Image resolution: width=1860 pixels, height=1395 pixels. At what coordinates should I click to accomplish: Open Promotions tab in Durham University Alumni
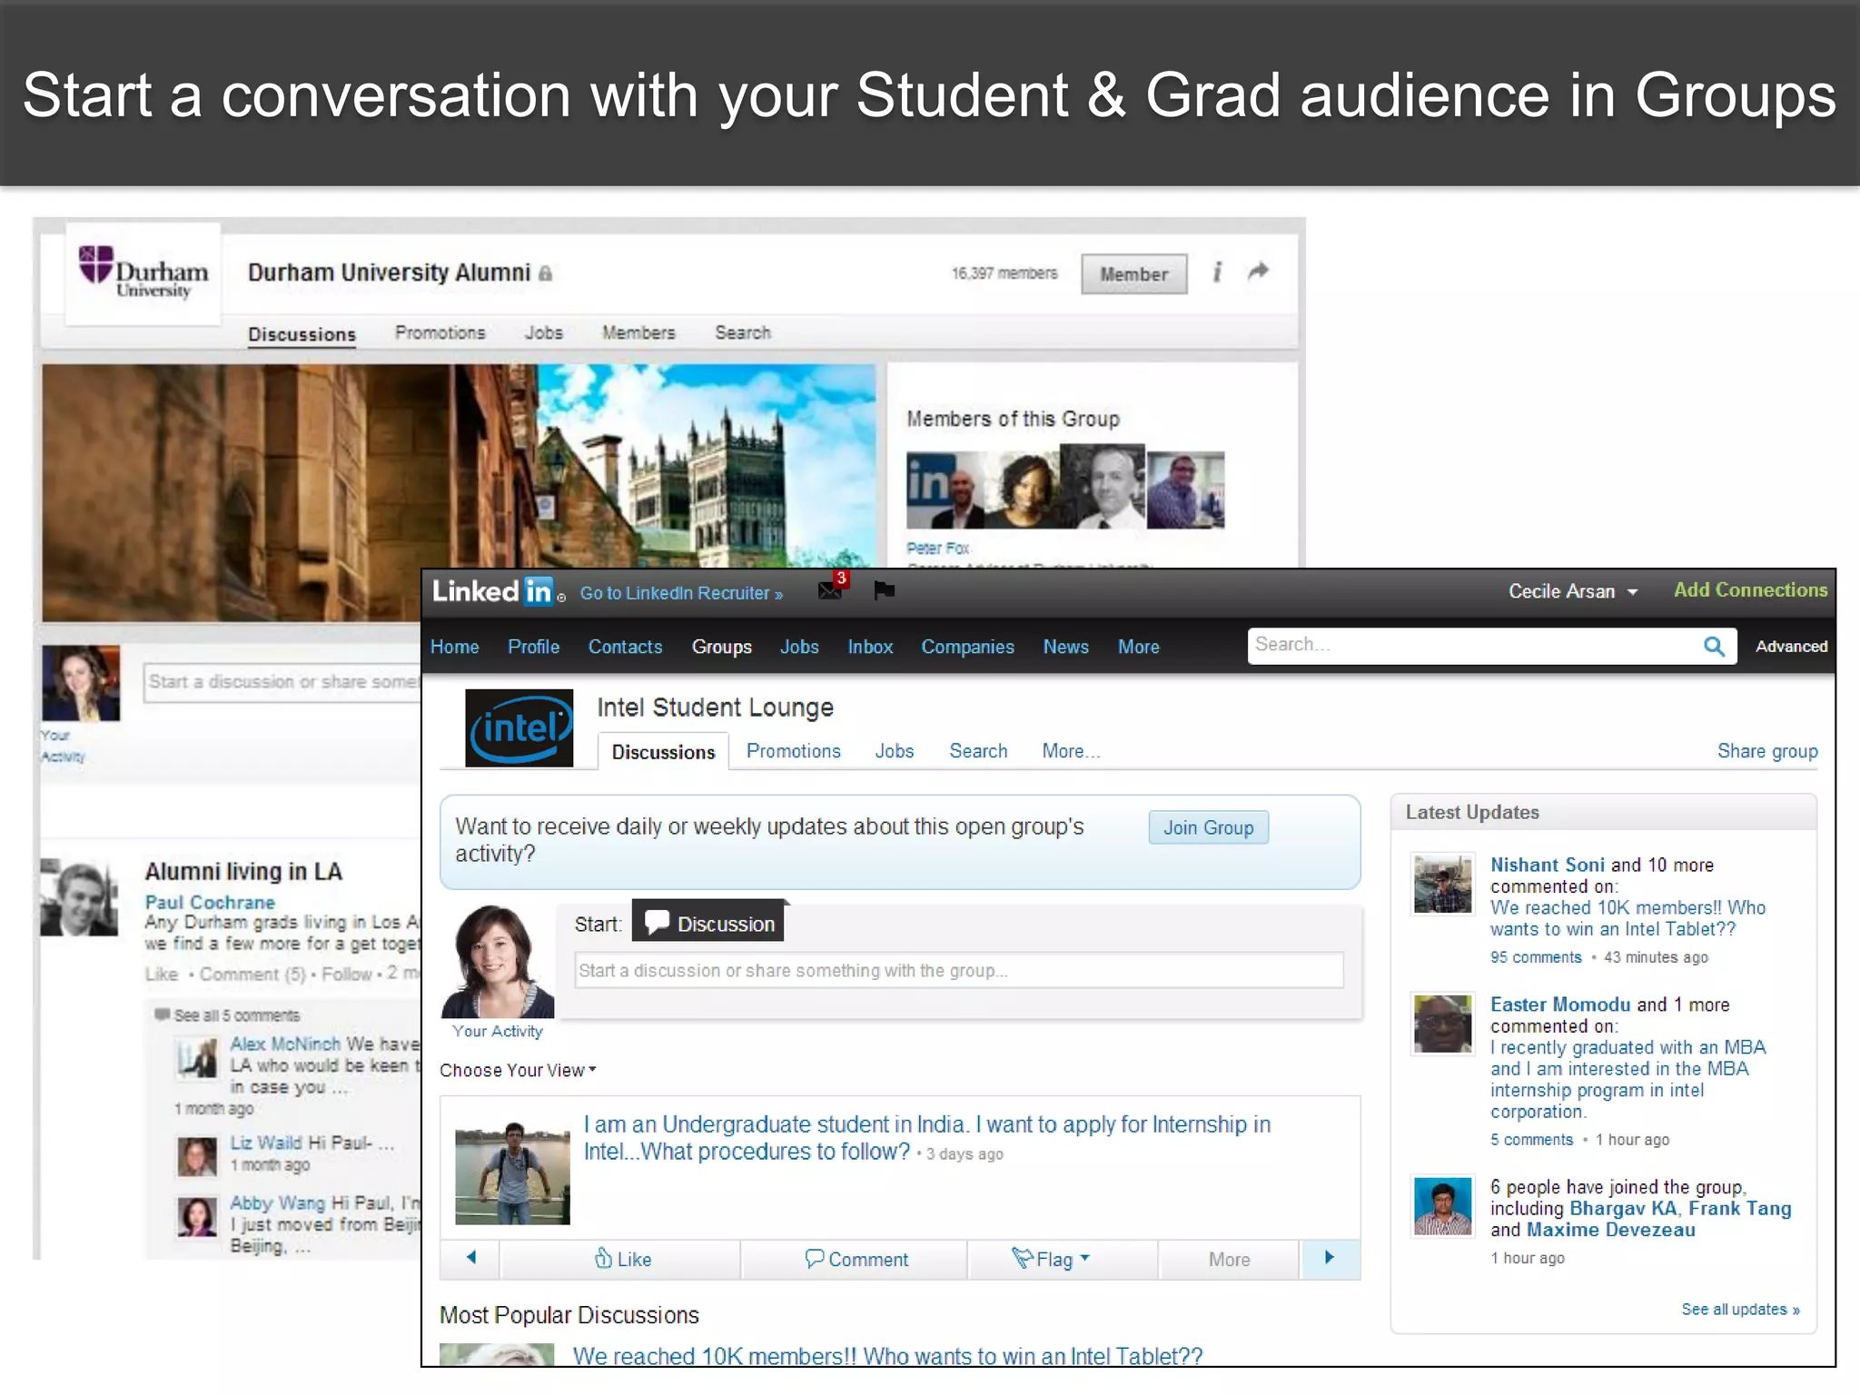click(440, 332)
